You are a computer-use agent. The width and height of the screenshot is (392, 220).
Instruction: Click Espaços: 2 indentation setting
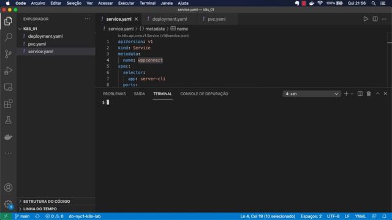(311, 216)
